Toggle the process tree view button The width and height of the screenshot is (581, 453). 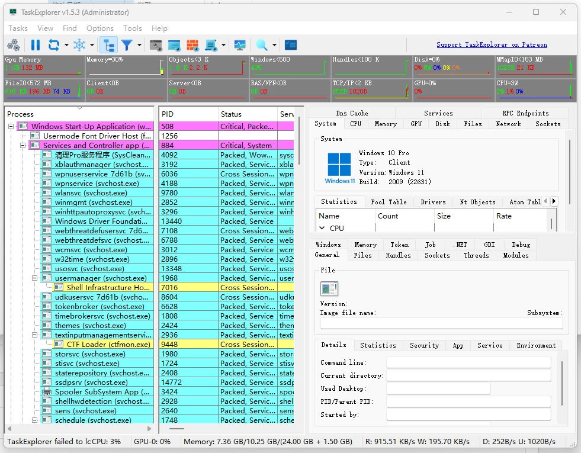pyautogui.click(x=108, y=45)
